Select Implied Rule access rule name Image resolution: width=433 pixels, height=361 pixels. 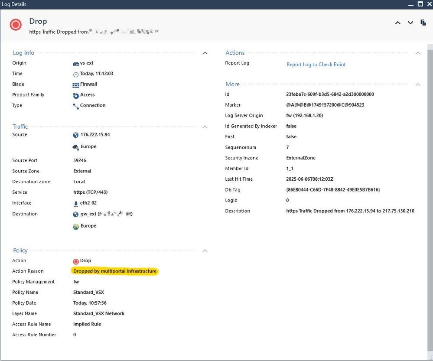87,324
